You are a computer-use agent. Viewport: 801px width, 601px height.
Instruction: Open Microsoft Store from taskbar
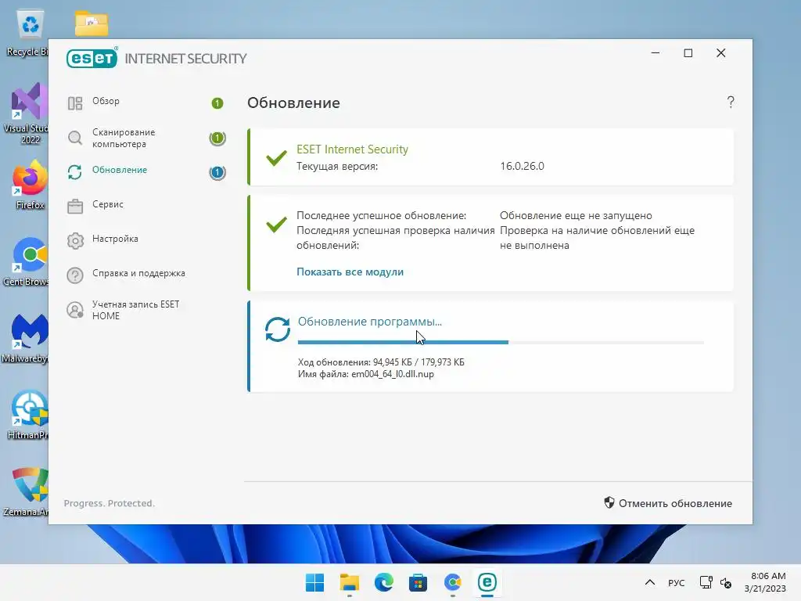418,582
